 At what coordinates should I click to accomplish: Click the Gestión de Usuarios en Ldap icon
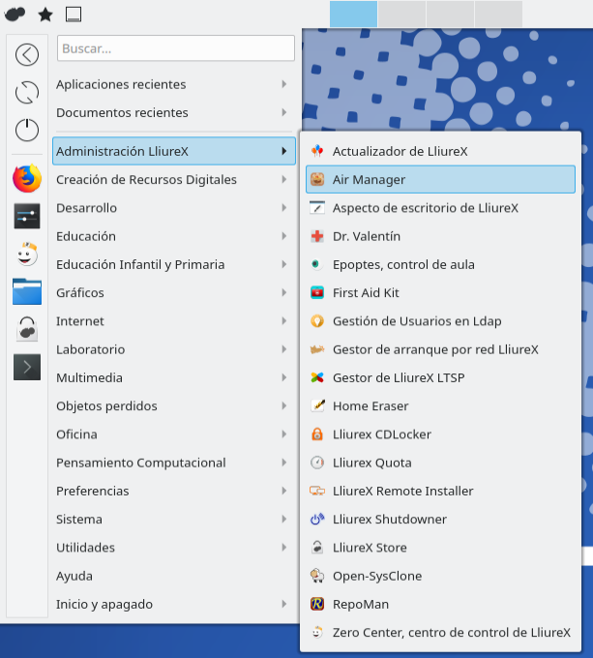coord(317,321)
